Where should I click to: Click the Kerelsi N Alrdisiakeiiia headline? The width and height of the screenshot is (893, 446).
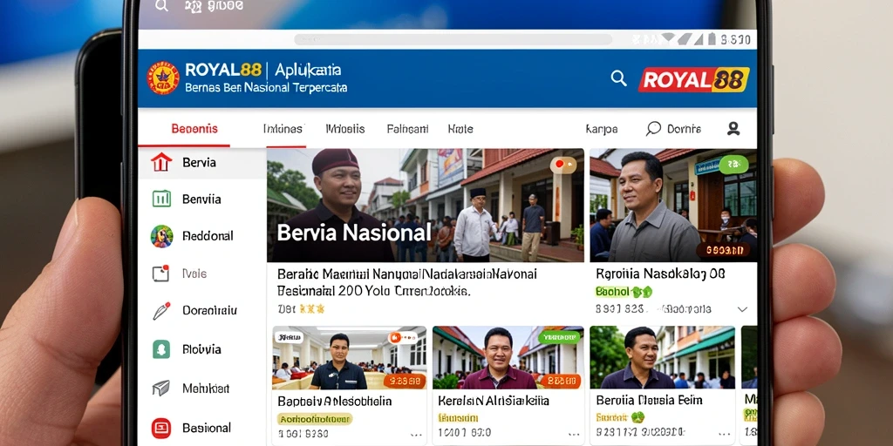(494, 401)
